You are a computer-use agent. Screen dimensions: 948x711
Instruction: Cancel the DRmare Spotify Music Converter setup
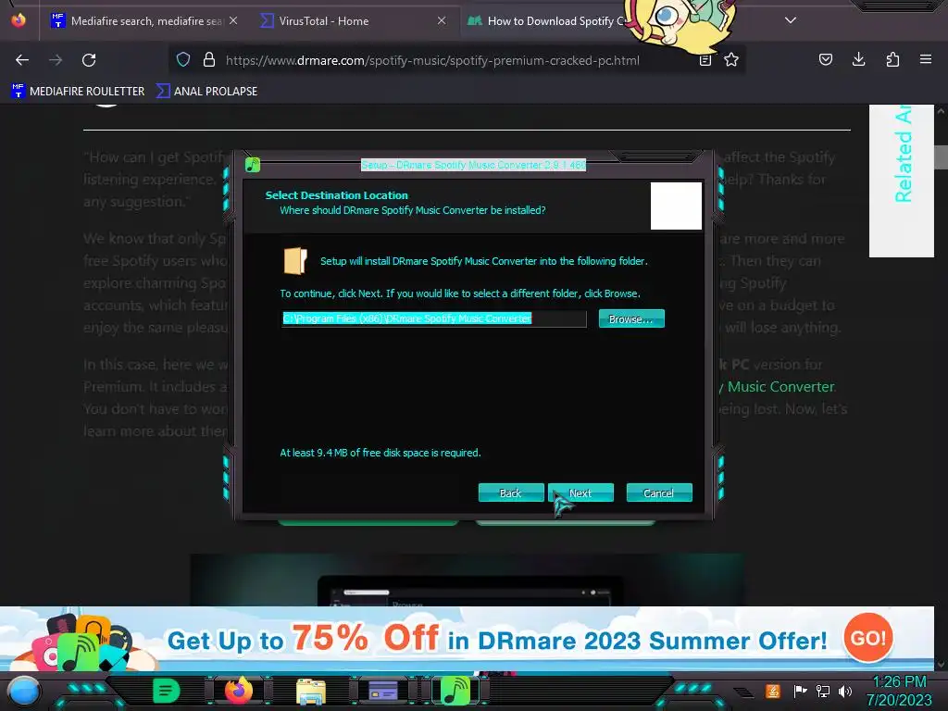point(659,493)
